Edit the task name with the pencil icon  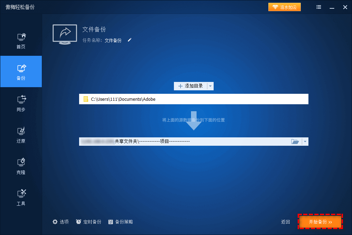(129, 40)
